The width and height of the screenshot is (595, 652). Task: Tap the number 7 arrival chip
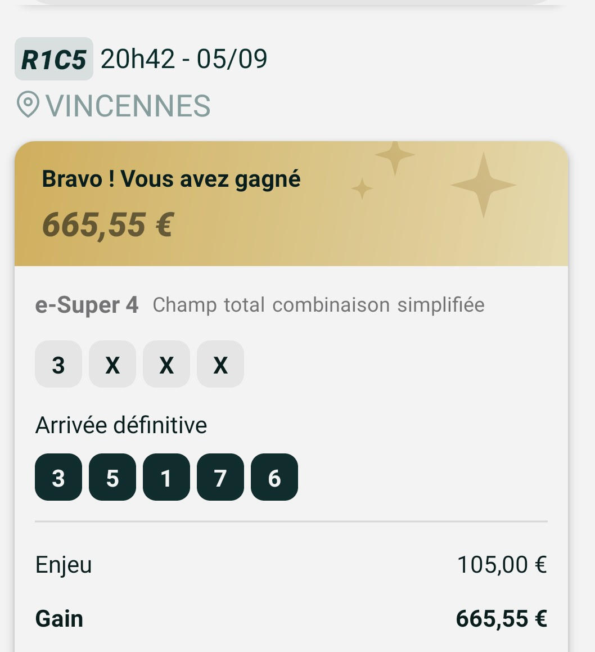220,478
